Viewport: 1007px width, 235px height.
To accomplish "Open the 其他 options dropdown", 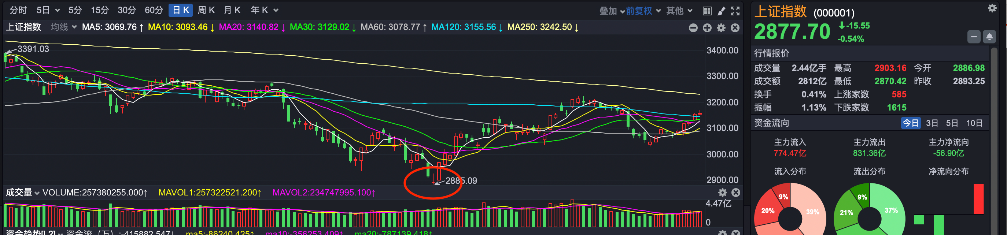I will 679,11.
